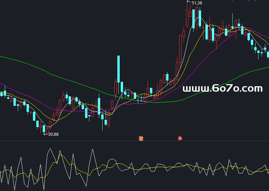Click the orange 定 marker icon
This screenshot has width=269, height=191.
click(x=141, y=138)
